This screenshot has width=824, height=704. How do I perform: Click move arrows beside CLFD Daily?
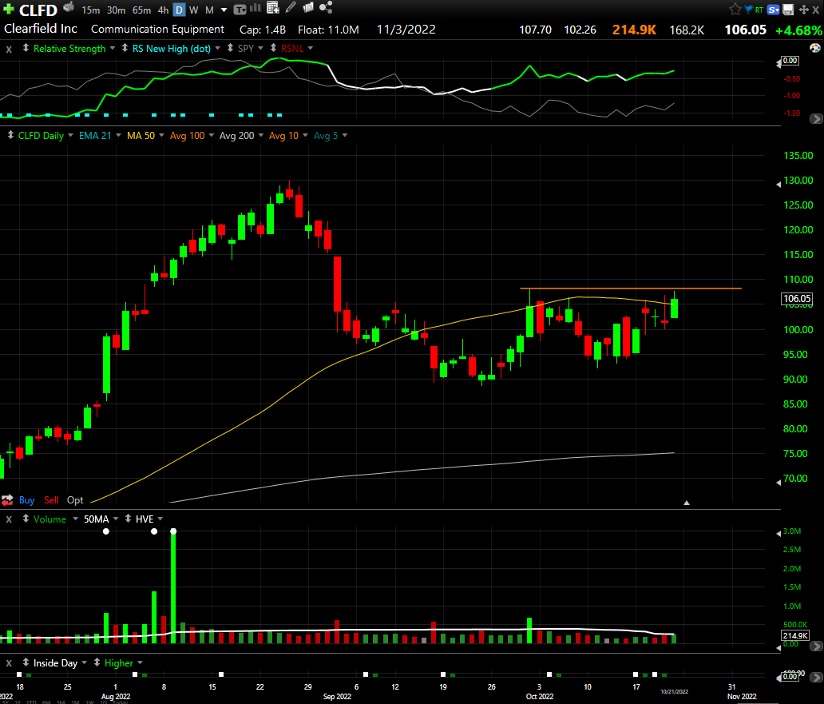[x=10, y=135]
